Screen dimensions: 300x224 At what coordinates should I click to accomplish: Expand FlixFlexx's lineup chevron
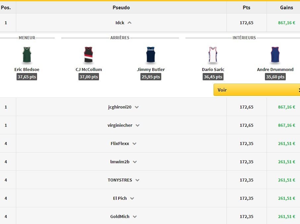(134, 144)
